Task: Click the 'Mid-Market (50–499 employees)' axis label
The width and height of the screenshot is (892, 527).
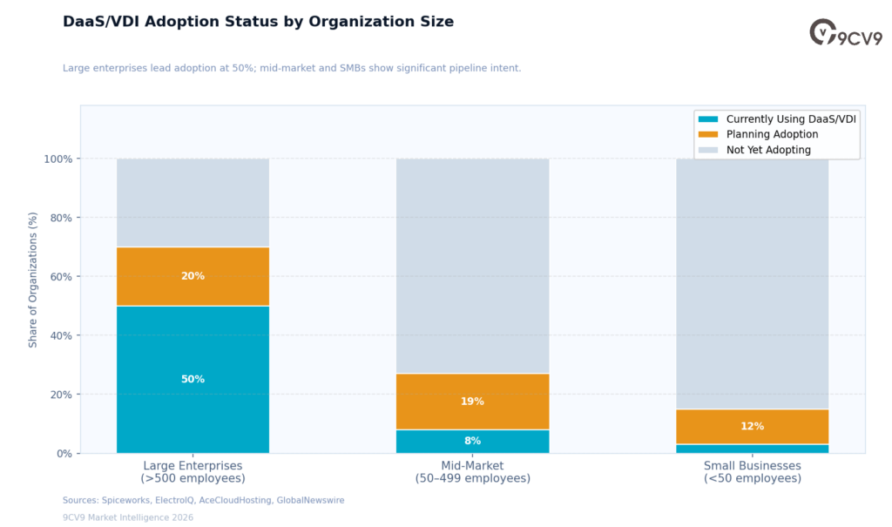Action: [473, 472]
